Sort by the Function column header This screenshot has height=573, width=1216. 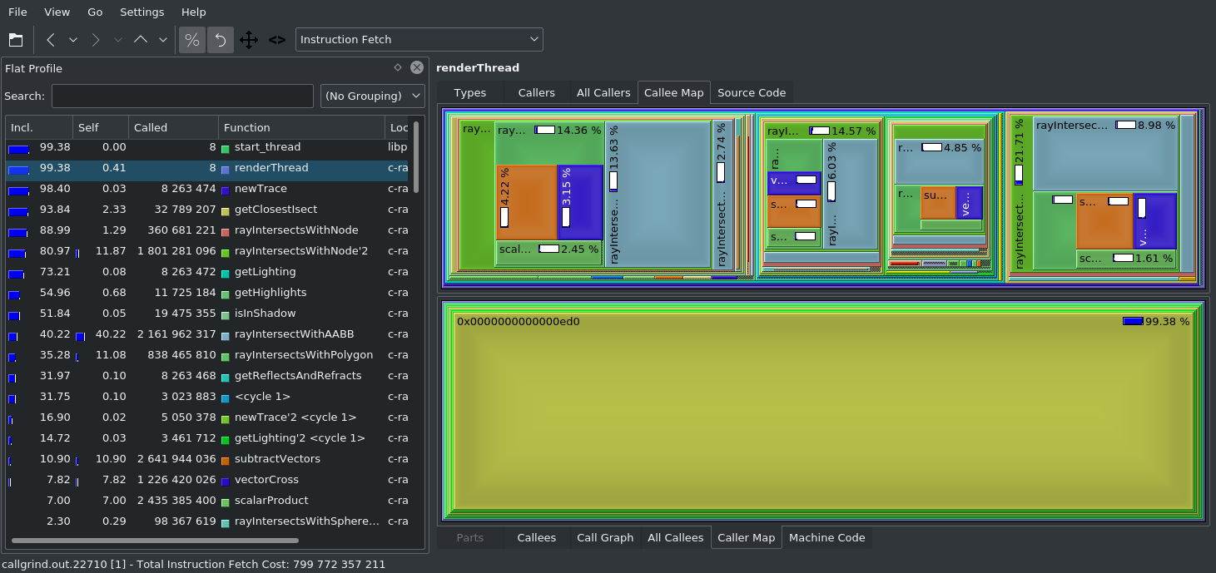(x=301, y=127)
